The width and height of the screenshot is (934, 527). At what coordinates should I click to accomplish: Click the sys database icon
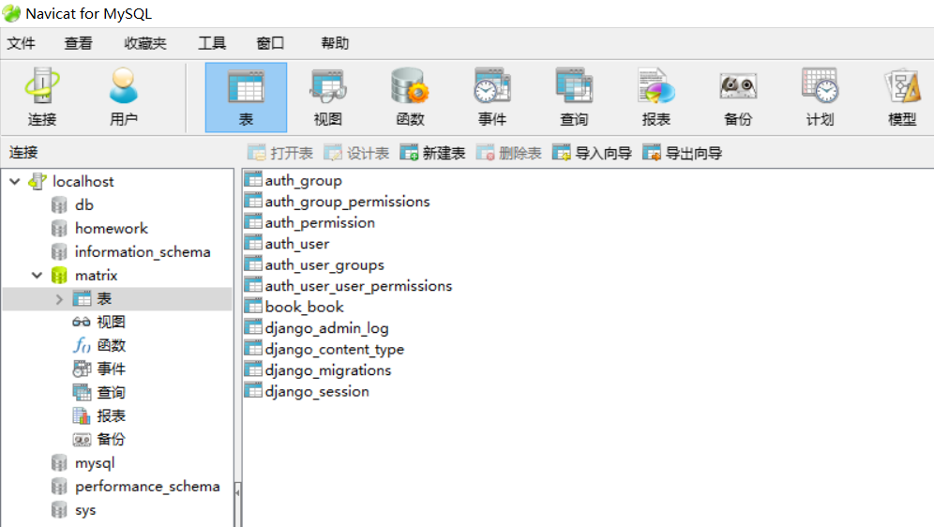point(59,510)
